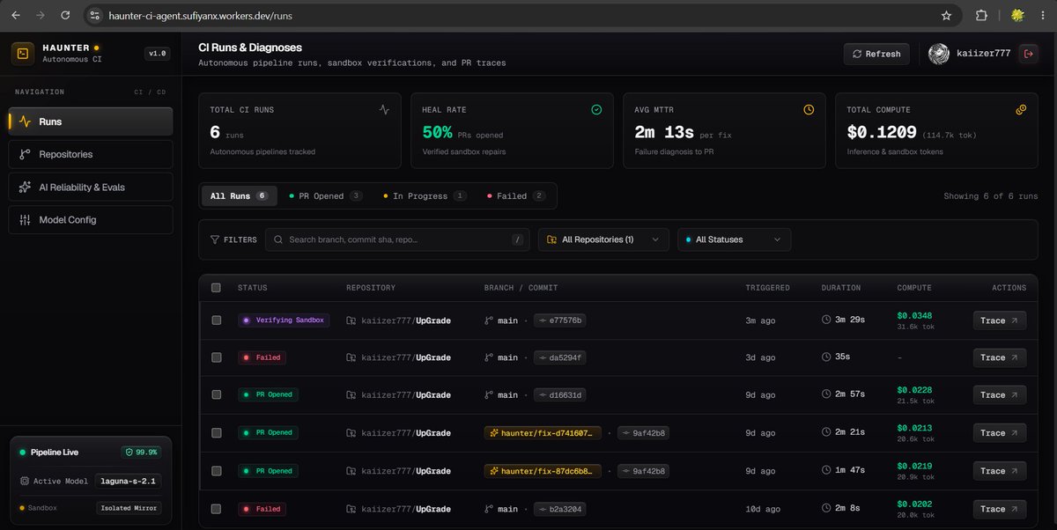Check the Verifying Sandbox run row checkbox
1057x530 pixels.
(x=217, y=320)
